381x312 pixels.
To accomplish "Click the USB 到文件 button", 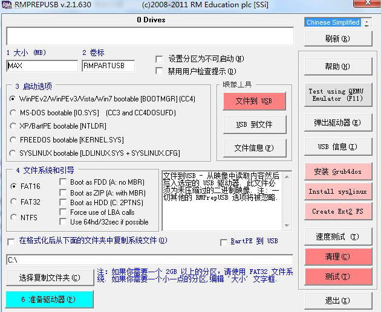I will point(253,125).
